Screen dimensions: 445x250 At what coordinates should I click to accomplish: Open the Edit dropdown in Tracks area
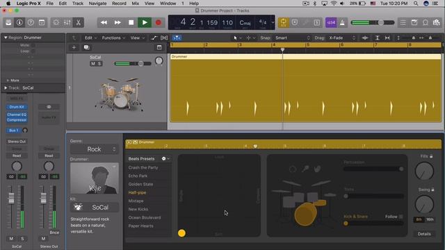coord(90,37)
